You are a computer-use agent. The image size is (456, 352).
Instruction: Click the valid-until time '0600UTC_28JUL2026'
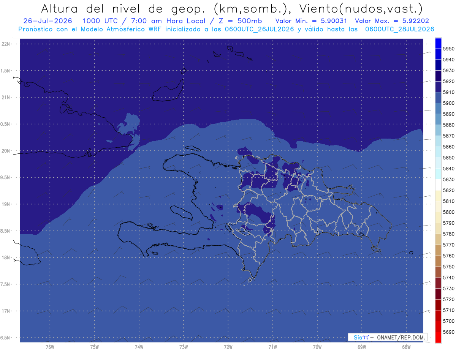point(399,29)
